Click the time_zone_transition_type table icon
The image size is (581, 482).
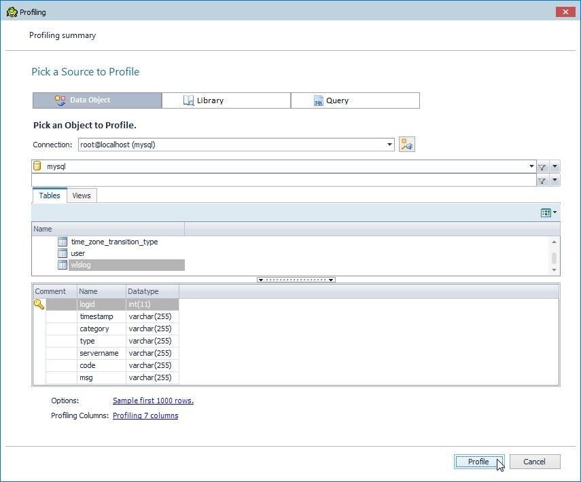pyautogui.click(x=63, y=242)
